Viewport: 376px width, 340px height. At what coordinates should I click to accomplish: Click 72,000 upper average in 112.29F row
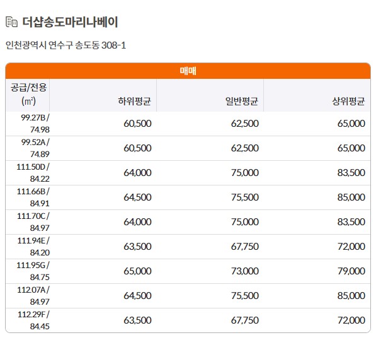[351, 320]
